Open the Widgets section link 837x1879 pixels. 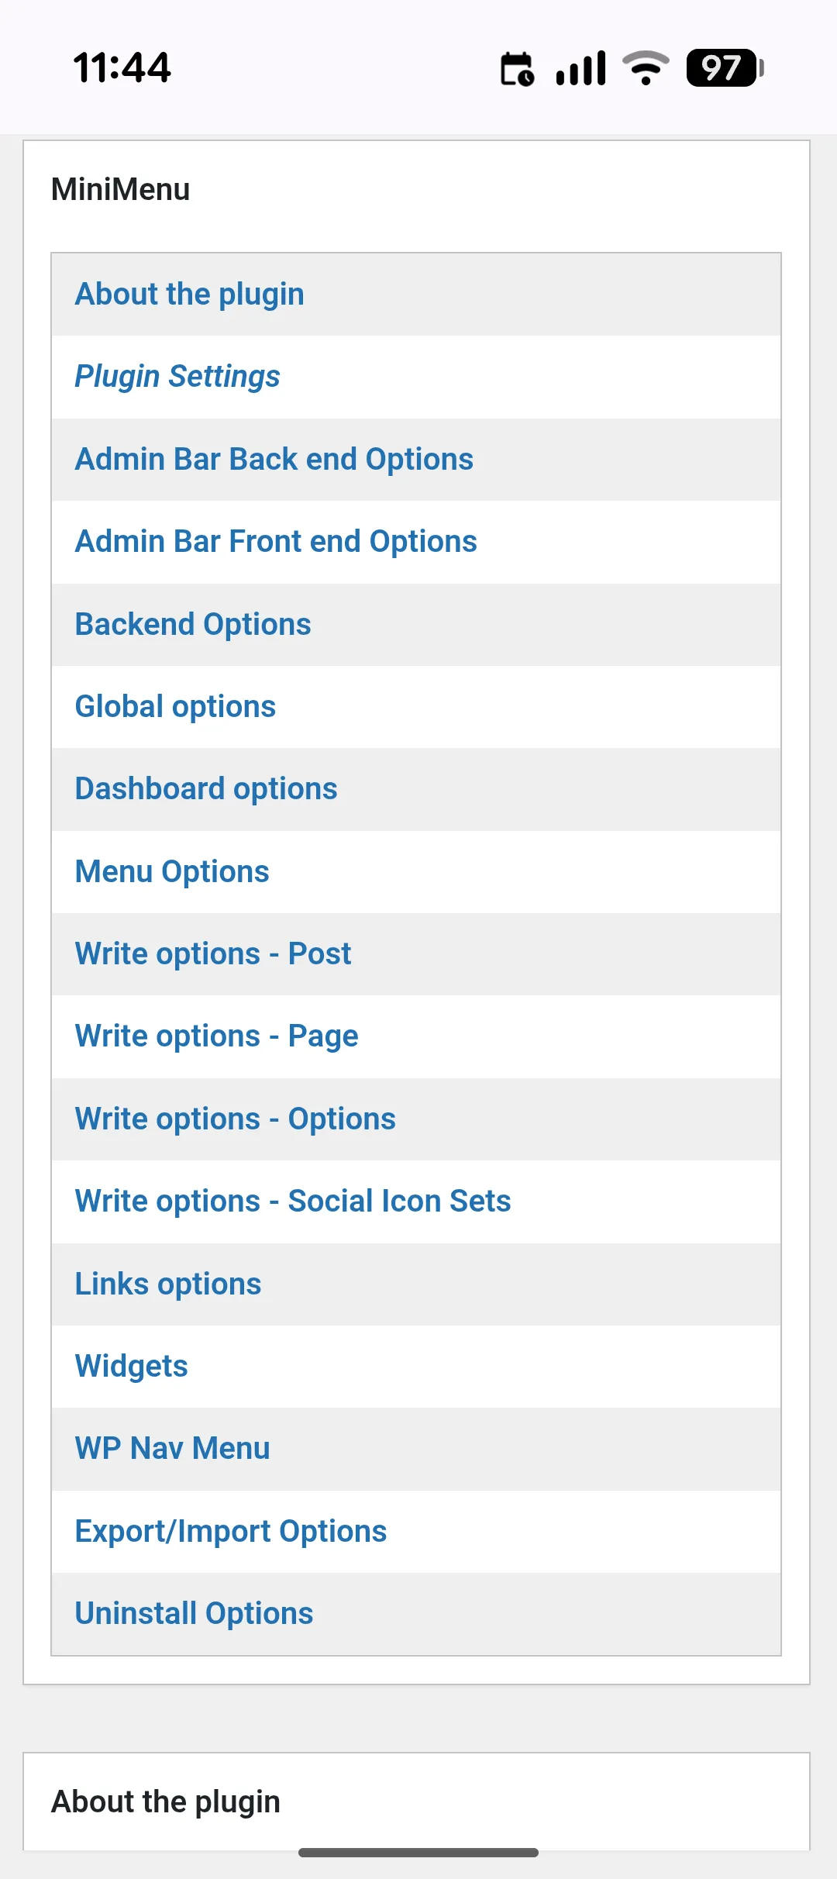pyautogui.click(x=131, y=1367)
